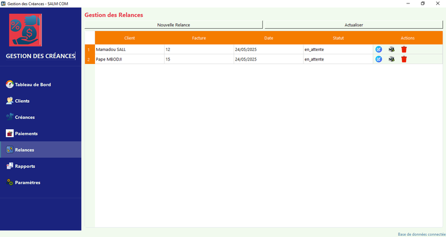
Task: Click the Nouvelle Relance button
Action: tap(174, 25)
